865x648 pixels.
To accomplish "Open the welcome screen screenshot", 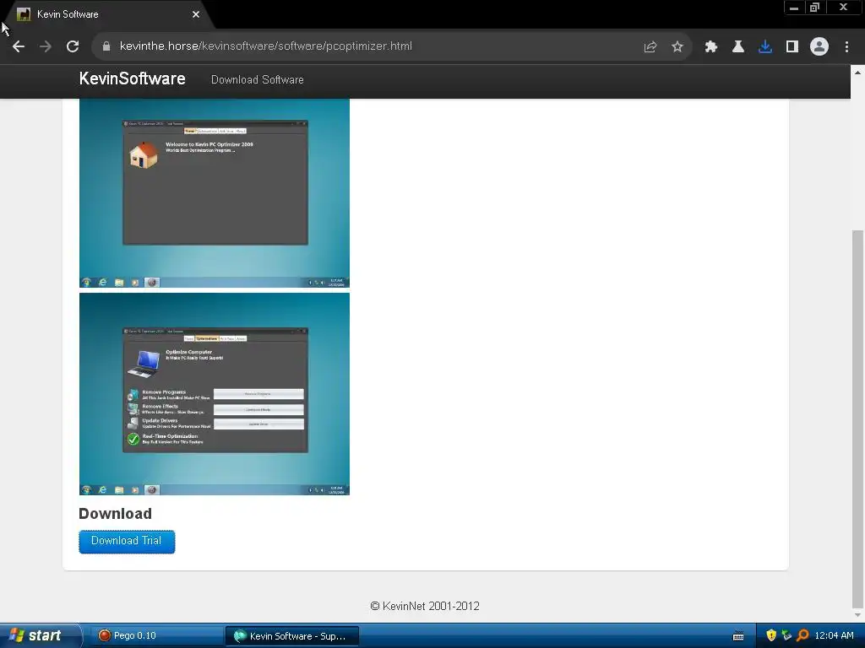I will (215, 193).
